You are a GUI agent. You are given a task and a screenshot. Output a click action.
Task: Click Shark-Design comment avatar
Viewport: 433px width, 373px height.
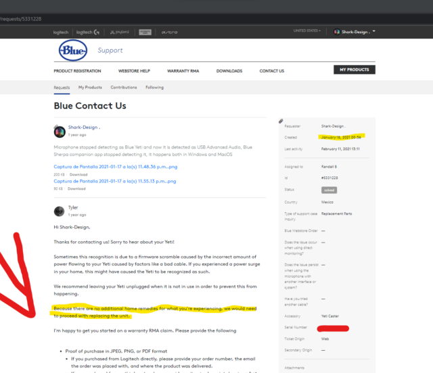click(60, 131)
